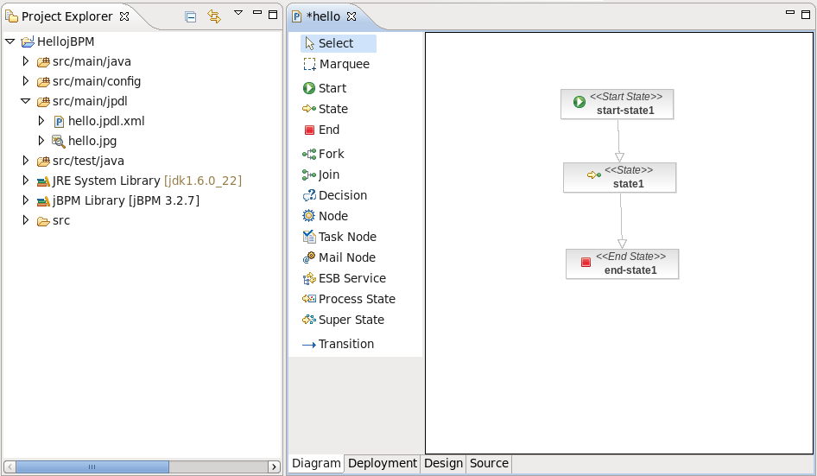817x476 pixels.
Task: Activate the *hello editor tab
Action: point(323,16)
